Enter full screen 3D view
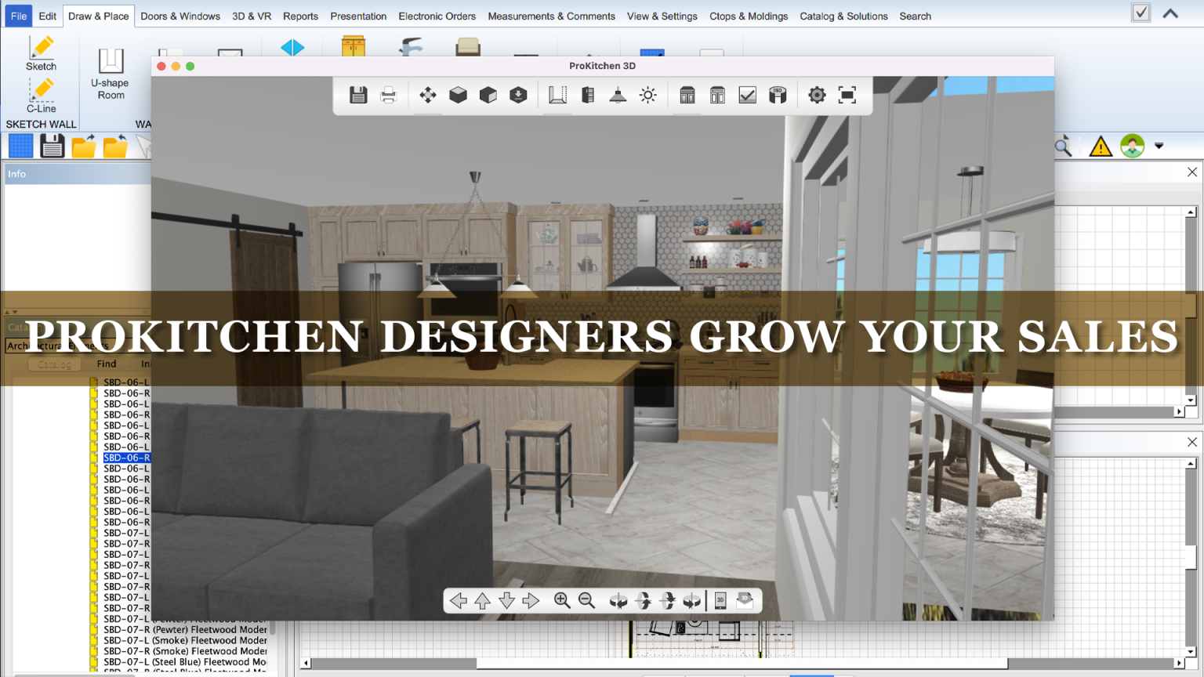The height and width of the screenshot is (677, 1204). (847, 95)
